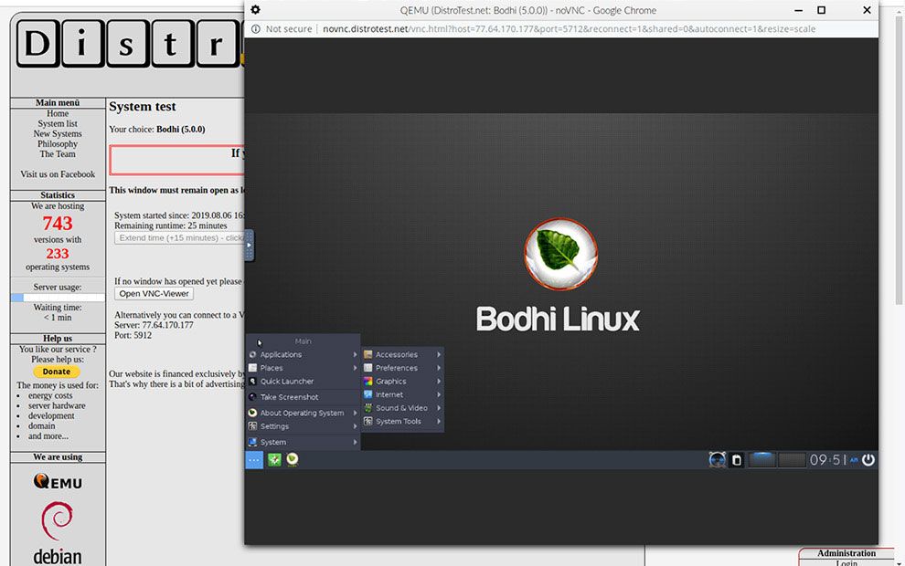The image size is (905, 566).
Task: Click the power button in Bodhi taskbar
Action: (868, 459)
